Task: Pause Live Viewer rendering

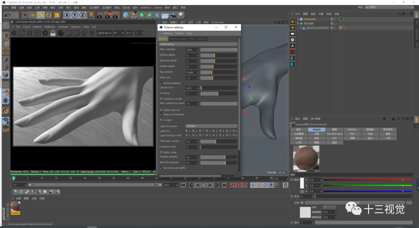Action: point(29,33)
